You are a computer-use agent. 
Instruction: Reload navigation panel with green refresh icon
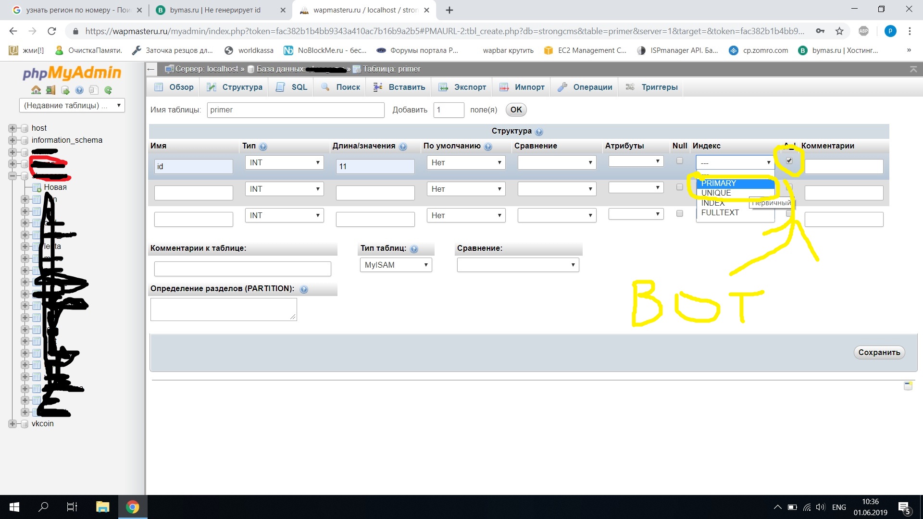(x=108, y=90)
